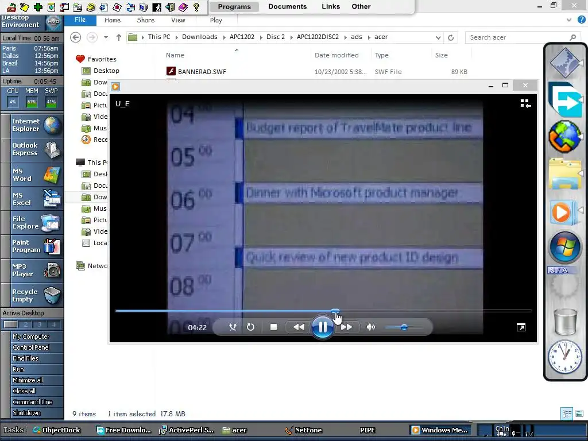Image resolution: width=588 pixels, height=441 pixels.
Task: Open the breadcrumb arrow after This PC
Action: [176, 37]
